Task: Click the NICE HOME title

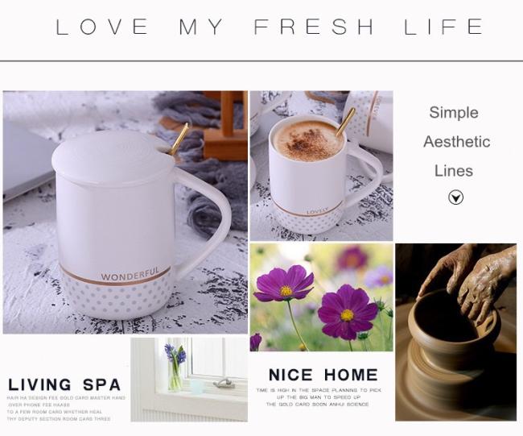Action: [x=323, y=375]
